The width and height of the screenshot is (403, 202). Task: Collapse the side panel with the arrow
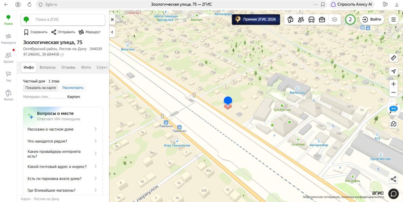tap(112, 32)
